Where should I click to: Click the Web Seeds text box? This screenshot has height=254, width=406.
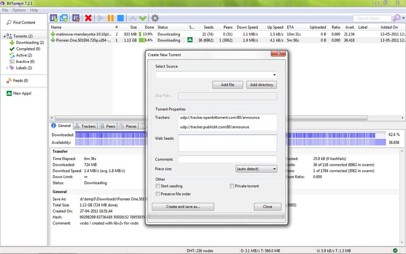(x=227, y=143)
